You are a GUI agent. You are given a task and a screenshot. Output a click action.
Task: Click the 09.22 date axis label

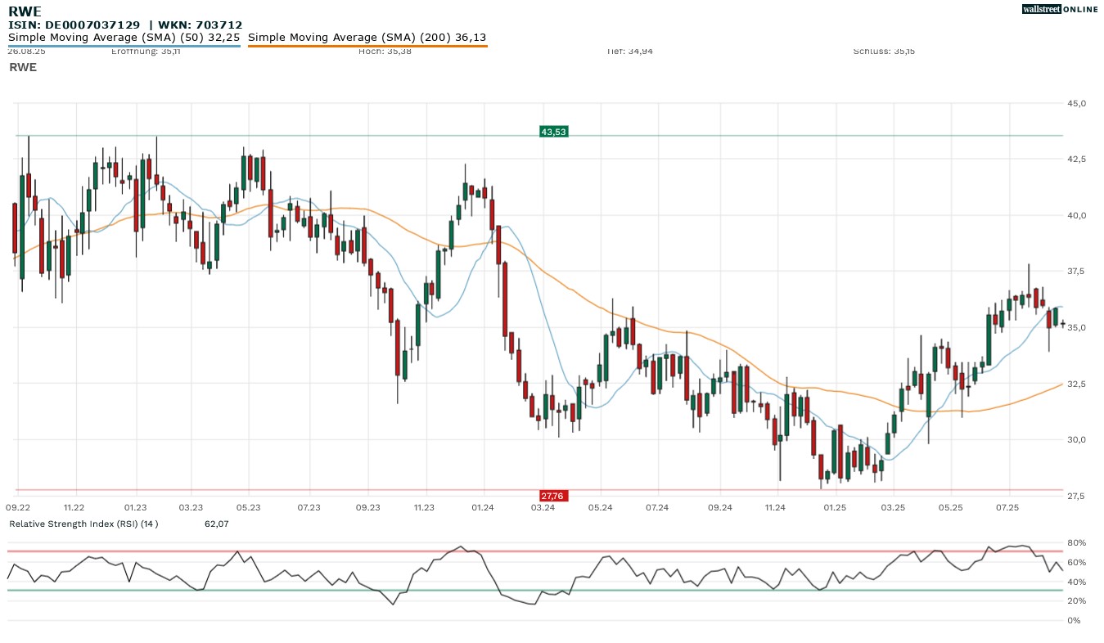[x=19, y=507]
